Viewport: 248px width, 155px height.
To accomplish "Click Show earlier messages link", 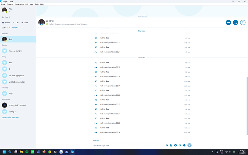I will tap(10, 118).
